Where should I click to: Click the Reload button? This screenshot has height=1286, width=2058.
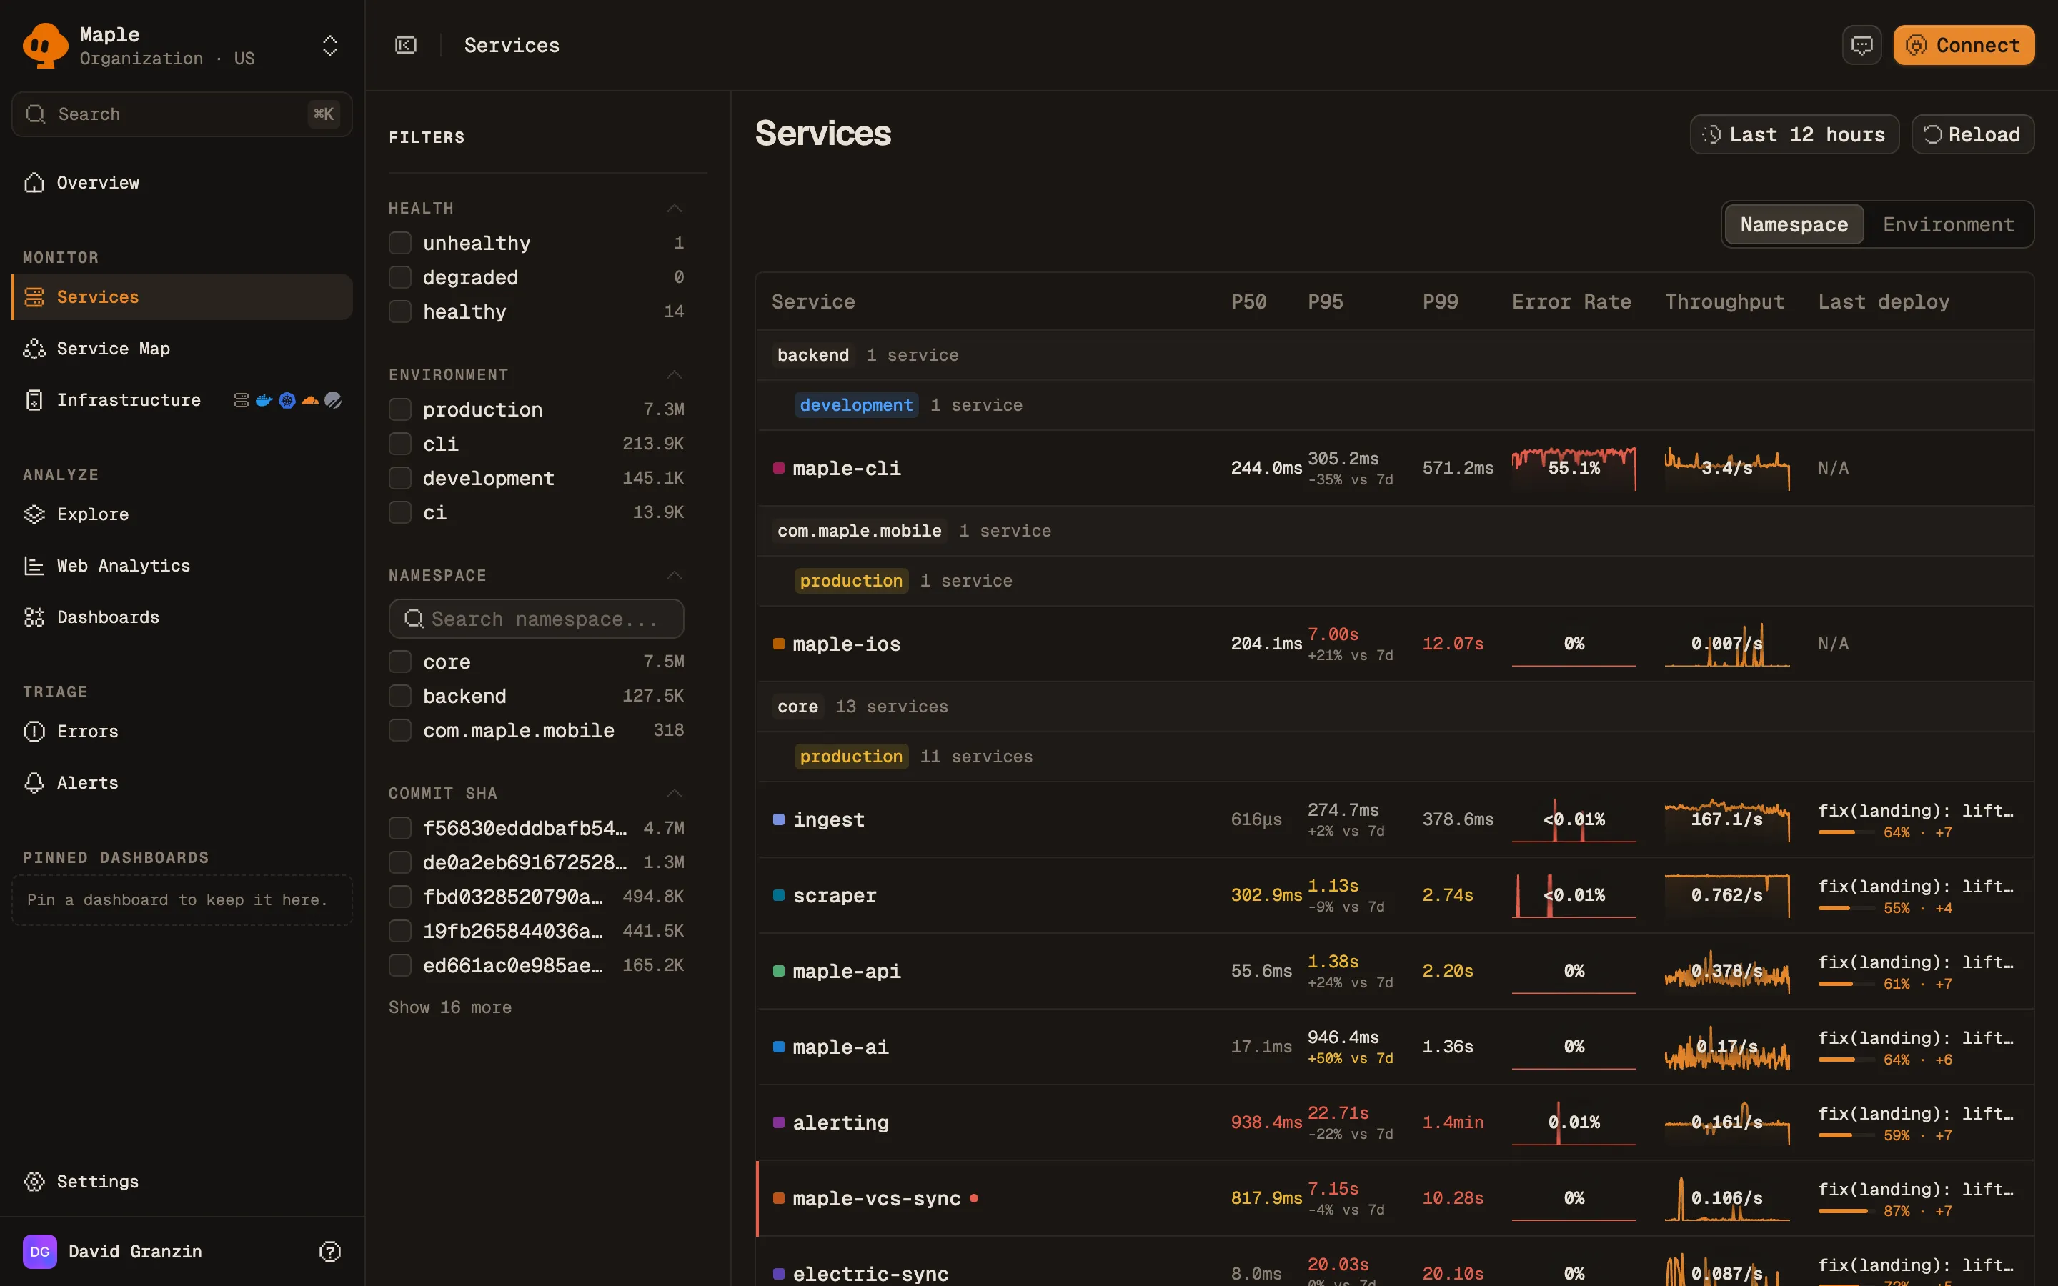[x=1973, y=134]
